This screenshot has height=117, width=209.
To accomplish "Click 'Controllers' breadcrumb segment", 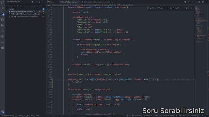I will tap(60, 5).
